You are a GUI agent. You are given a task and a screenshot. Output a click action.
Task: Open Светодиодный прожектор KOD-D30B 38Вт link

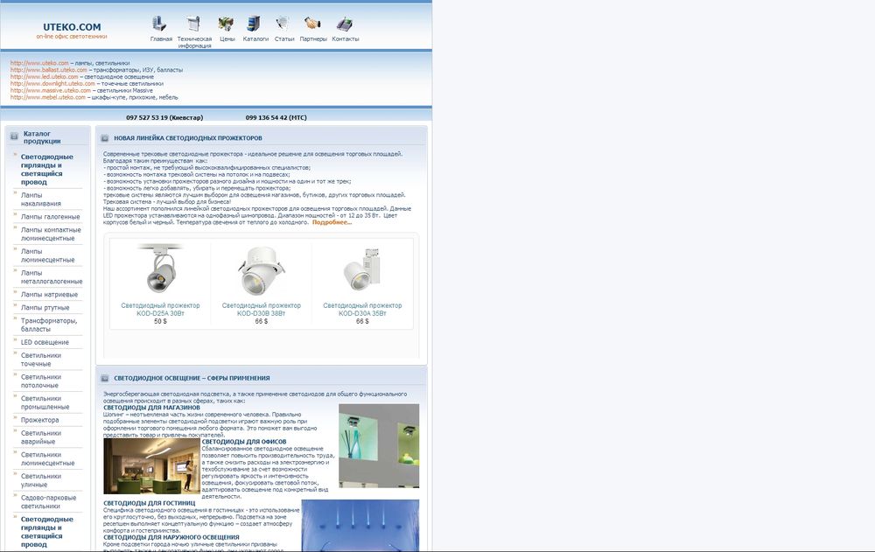(x=261, y=309)
